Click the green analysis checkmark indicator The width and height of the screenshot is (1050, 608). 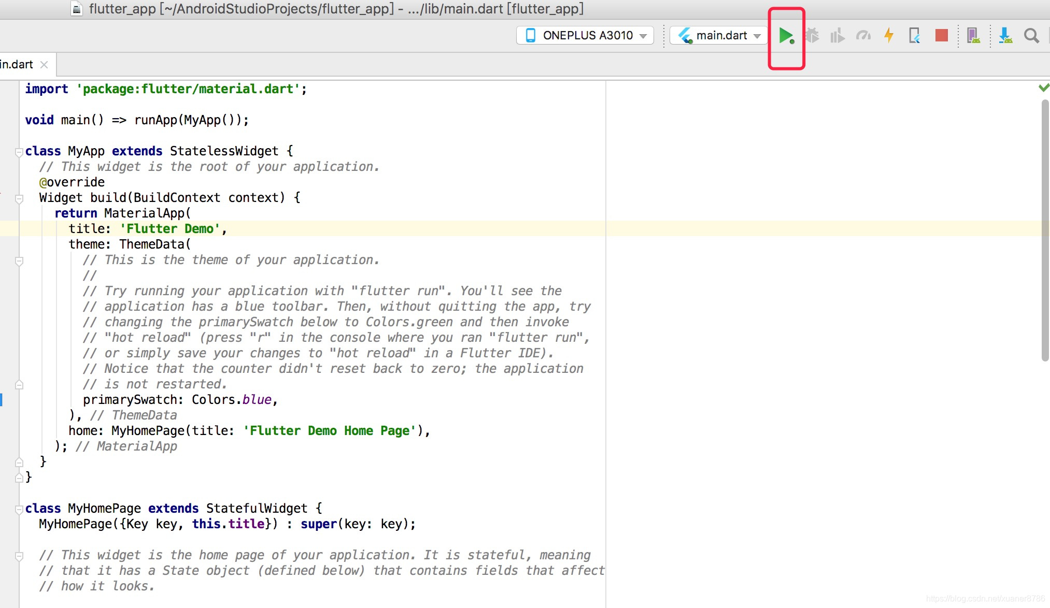click(x=1044, y=88)
